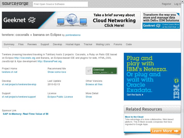Image resolution: width=184 pixels, height=138 pixels.
Task: Open the Code tab
Action: click(129, 44)
